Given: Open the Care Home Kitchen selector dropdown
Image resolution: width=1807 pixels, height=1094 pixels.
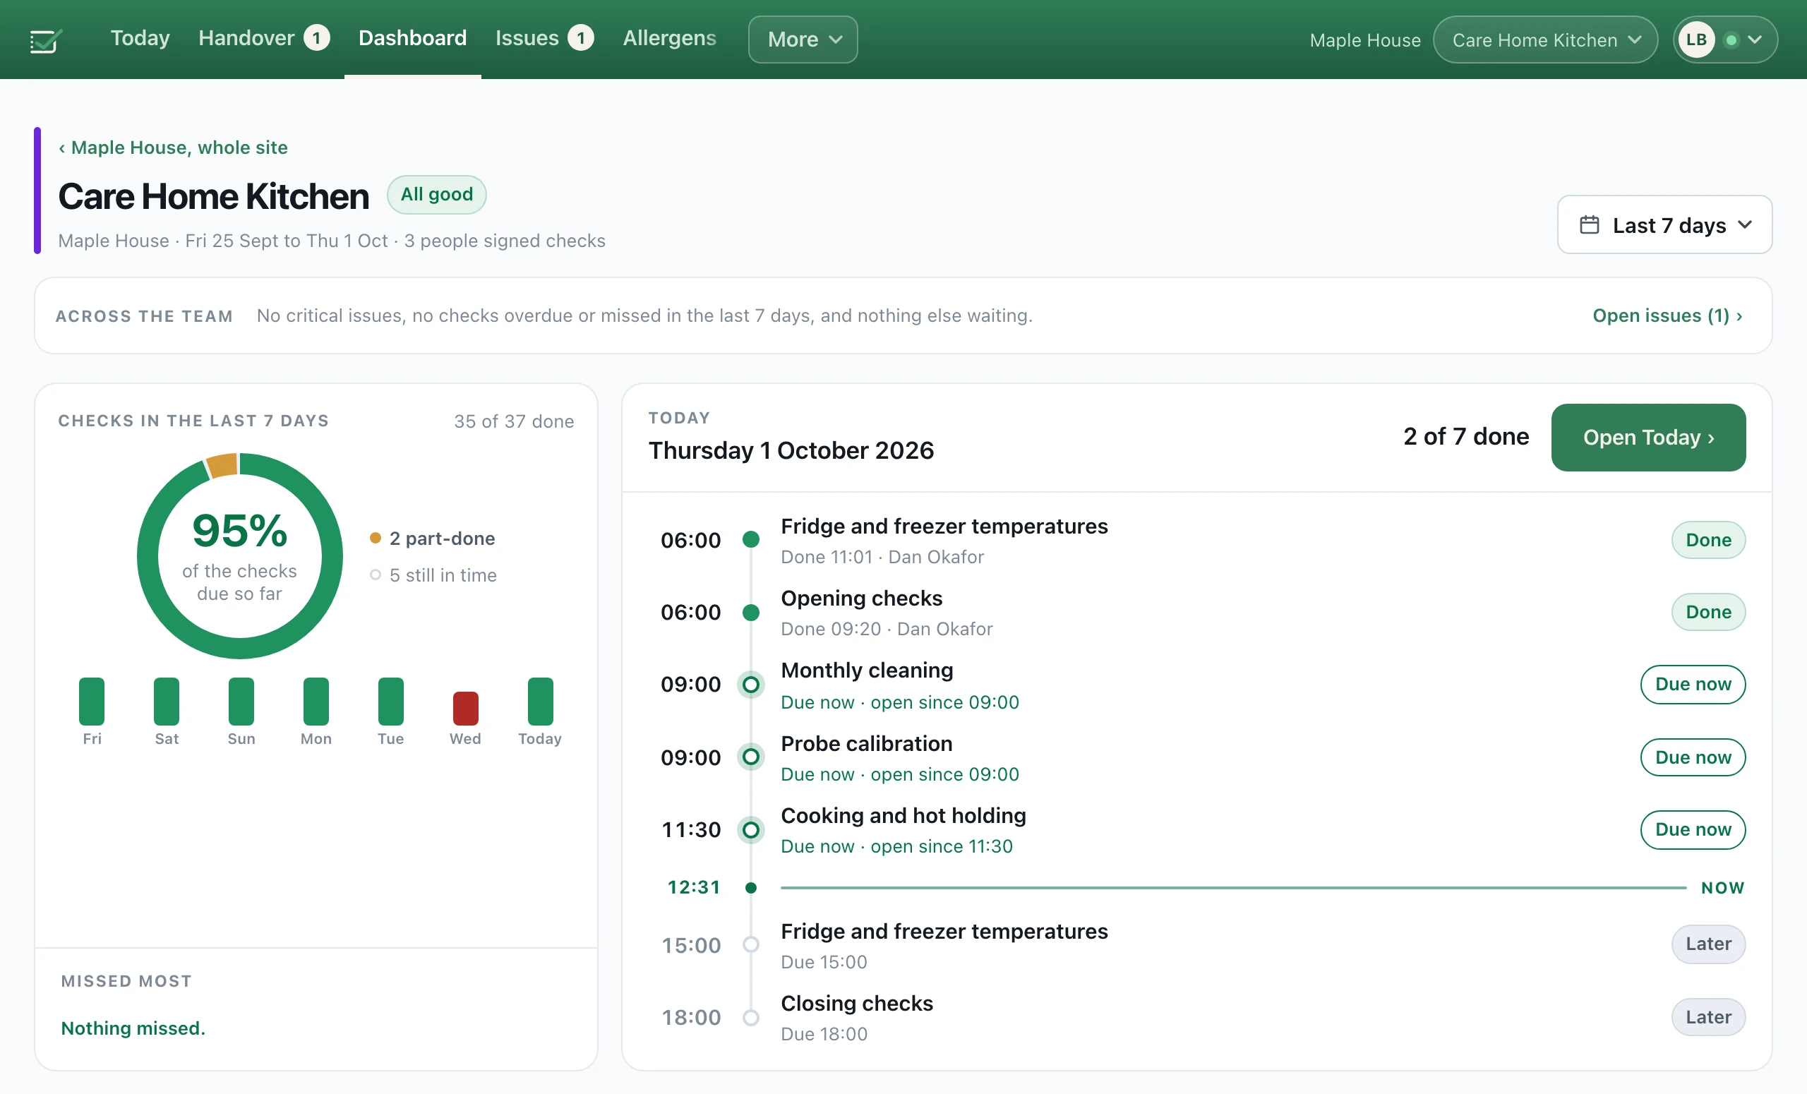Looking at the screenshot, I should (x=1545, y=40).
